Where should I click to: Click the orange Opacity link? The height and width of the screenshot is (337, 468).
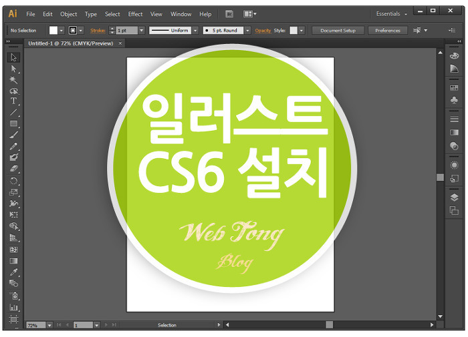point(263,31)
